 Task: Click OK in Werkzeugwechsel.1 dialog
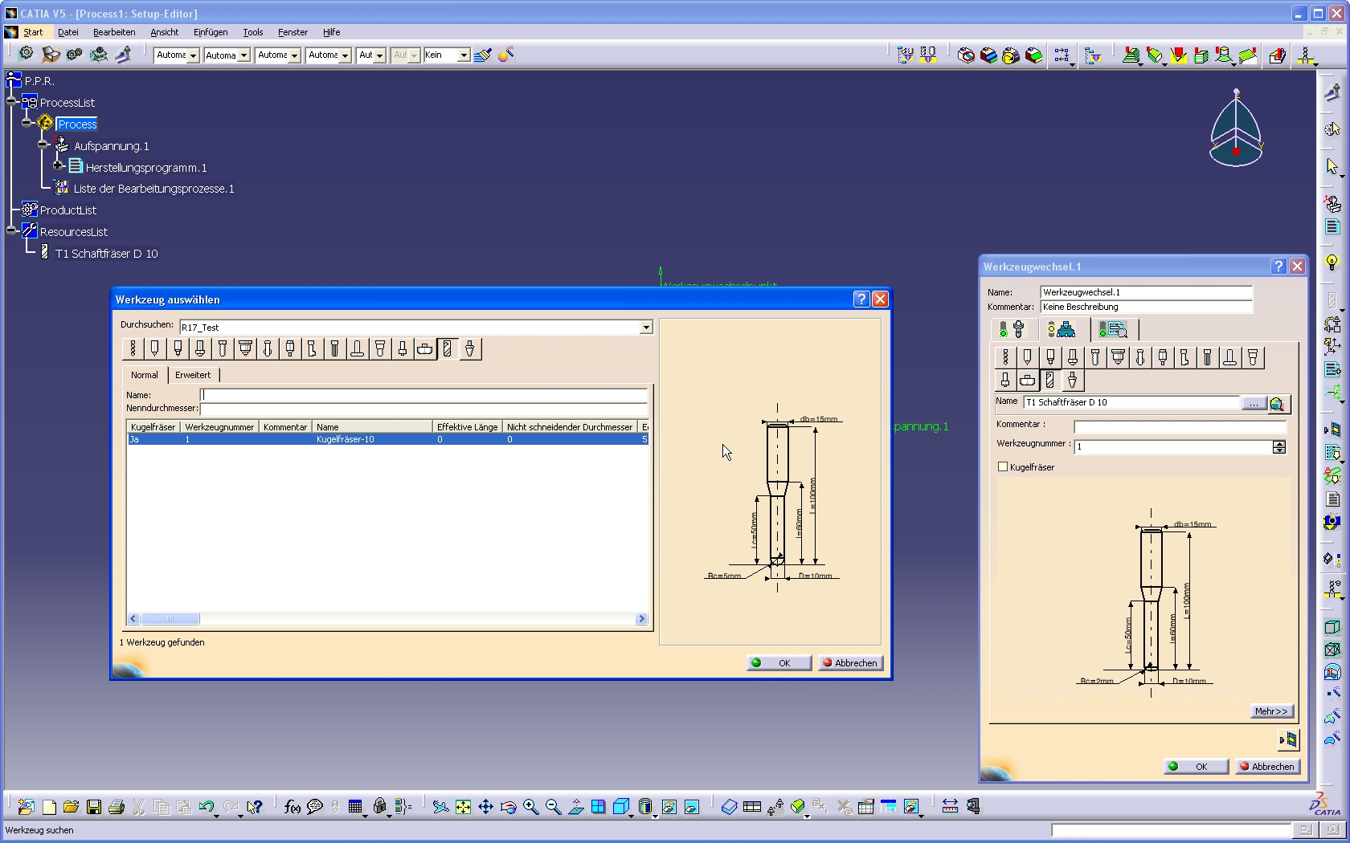(x=1196, y=767)
